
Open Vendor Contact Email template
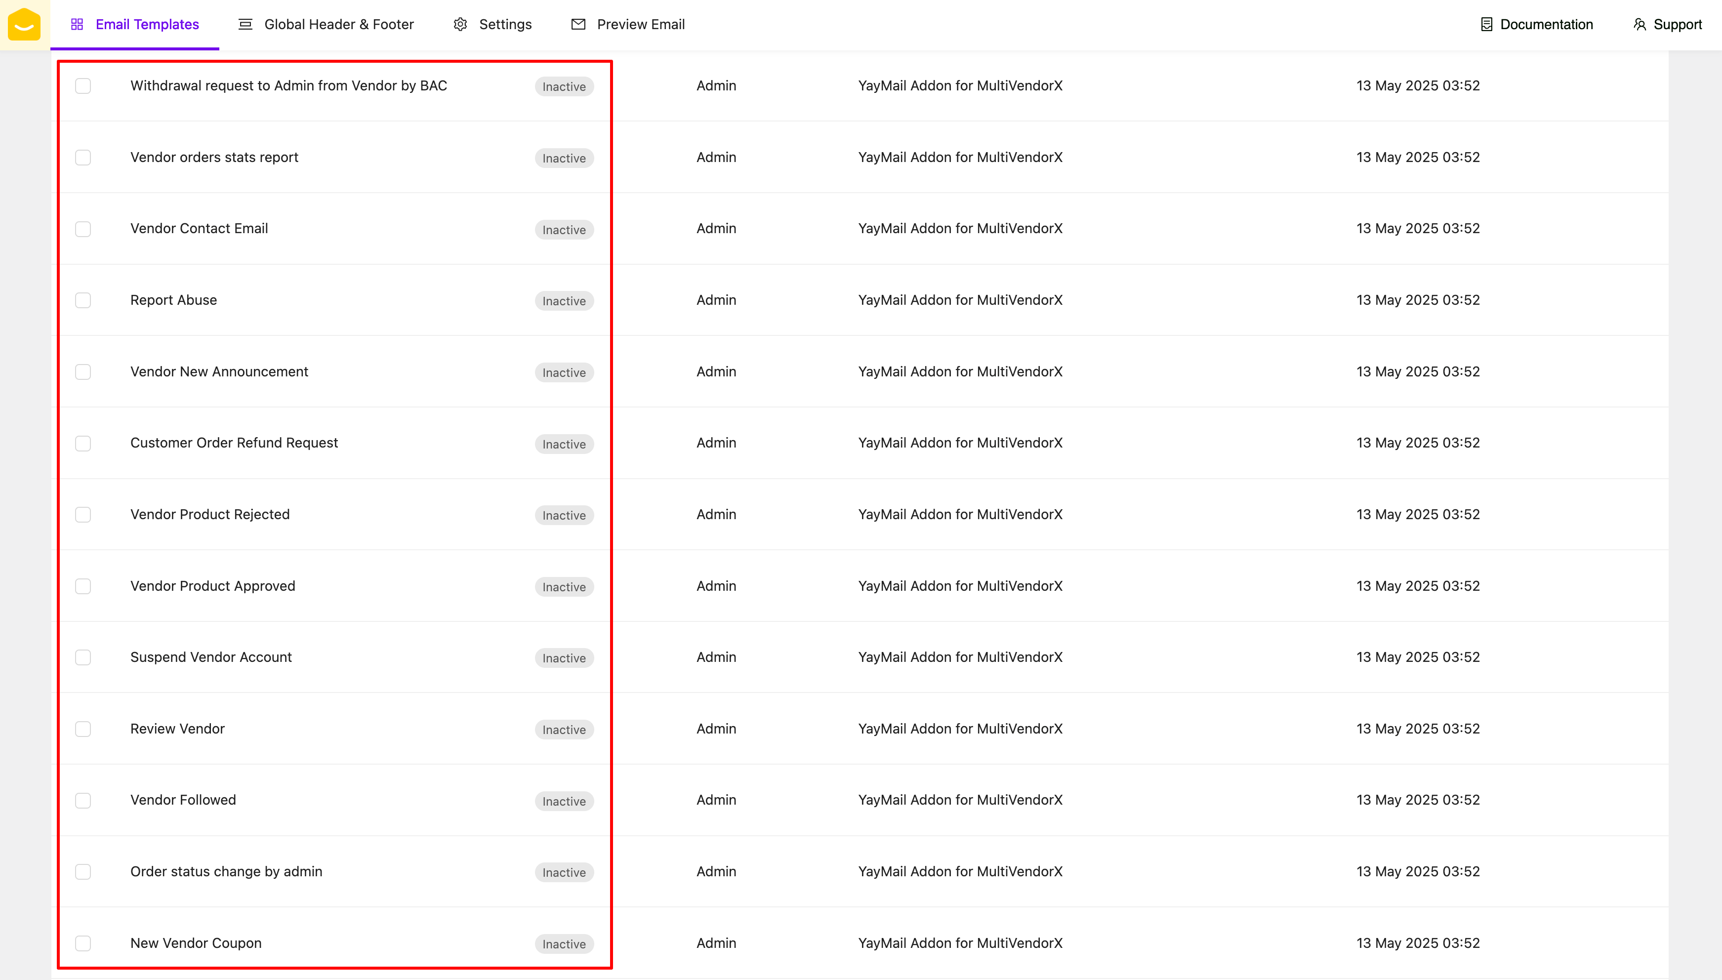coord(199,229)
